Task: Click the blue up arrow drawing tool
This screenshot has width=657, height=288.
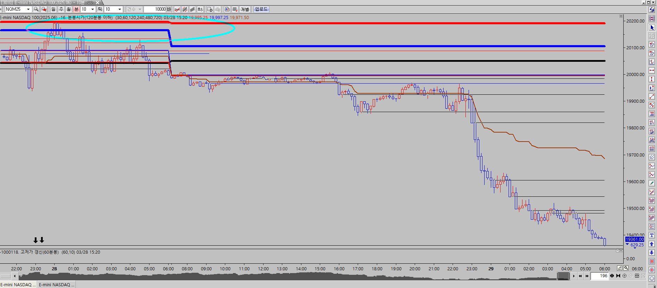Action: (x=652, y=244)
